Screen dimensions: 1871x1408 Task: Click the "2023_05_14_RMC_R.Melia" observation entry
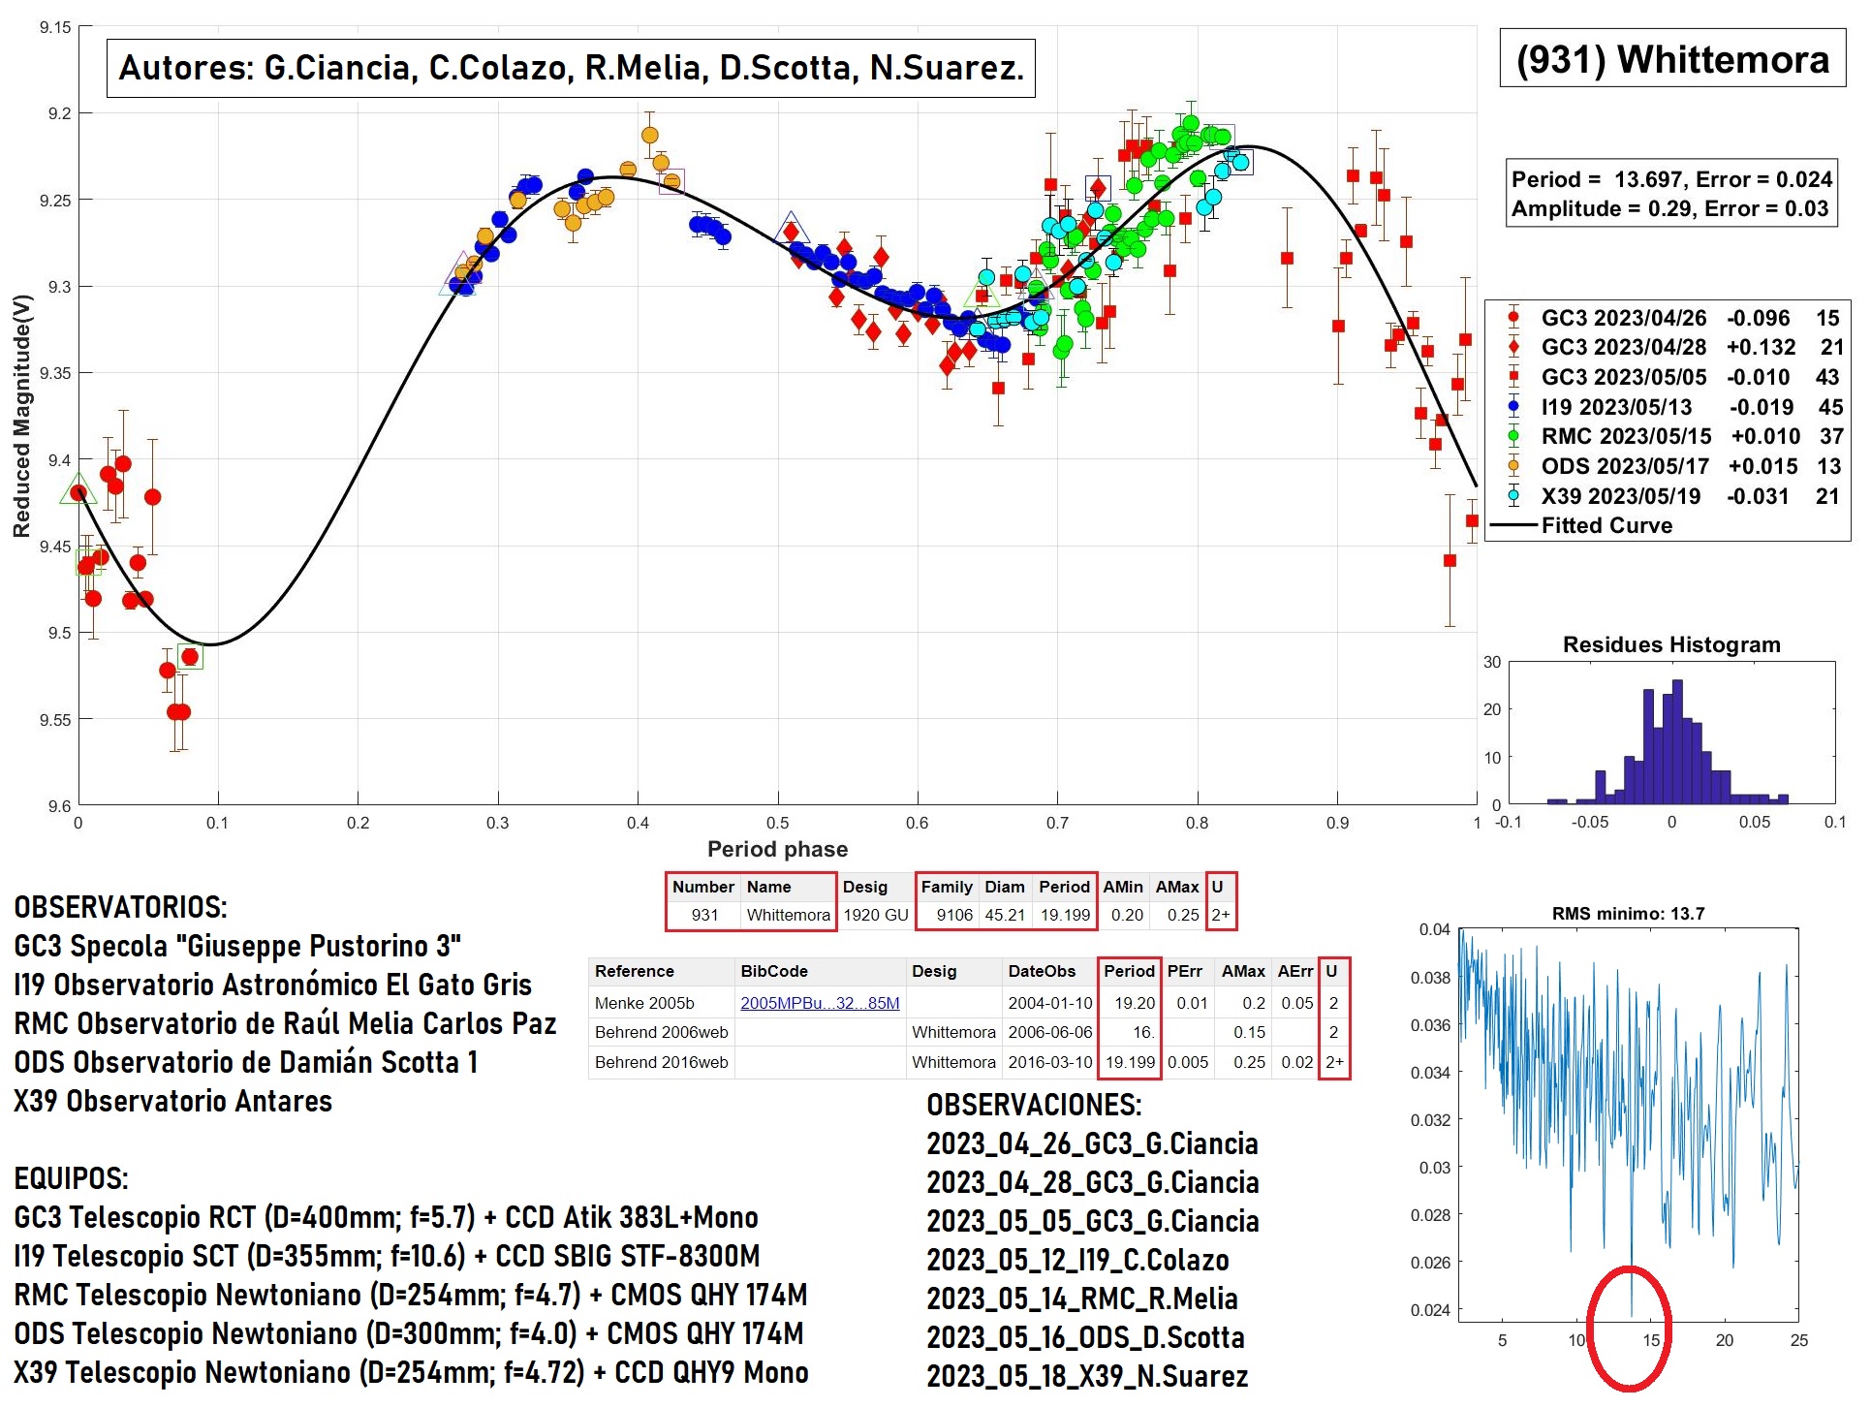pyautogui.click(x=1082, y=1298)
